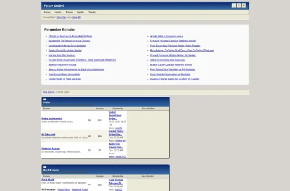
Task: Click the Giriş Yap login link
Action: coord(61,17)
